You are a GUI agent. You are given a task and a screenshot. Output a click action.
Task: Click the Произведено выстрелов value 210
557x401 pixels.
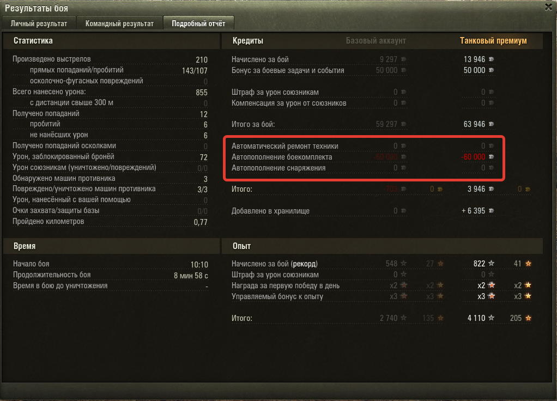pos(202,60)
